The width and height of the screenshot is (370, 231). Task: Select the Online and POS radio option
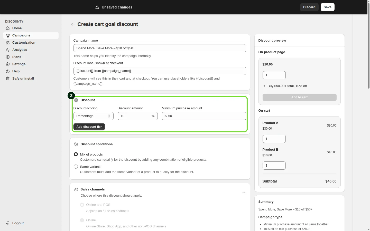pos(82,205)
